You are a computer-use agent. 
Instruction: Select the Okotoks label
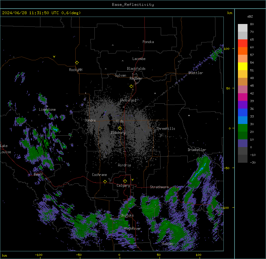click(127, 215)
